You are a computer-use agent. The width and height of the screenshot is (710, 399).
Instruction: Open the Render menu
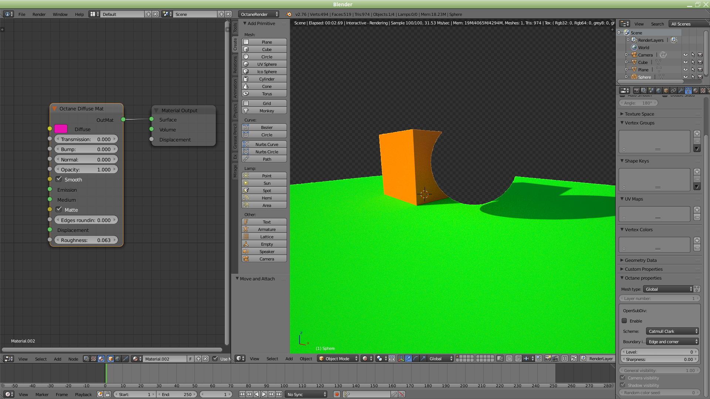click(39, 14)
